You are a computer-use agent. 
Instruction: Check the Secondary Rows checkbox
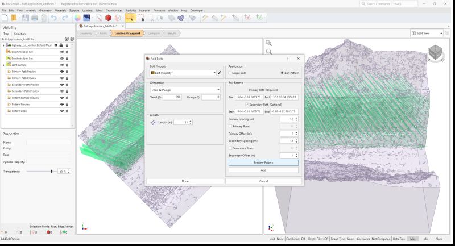tap(230, 148)
